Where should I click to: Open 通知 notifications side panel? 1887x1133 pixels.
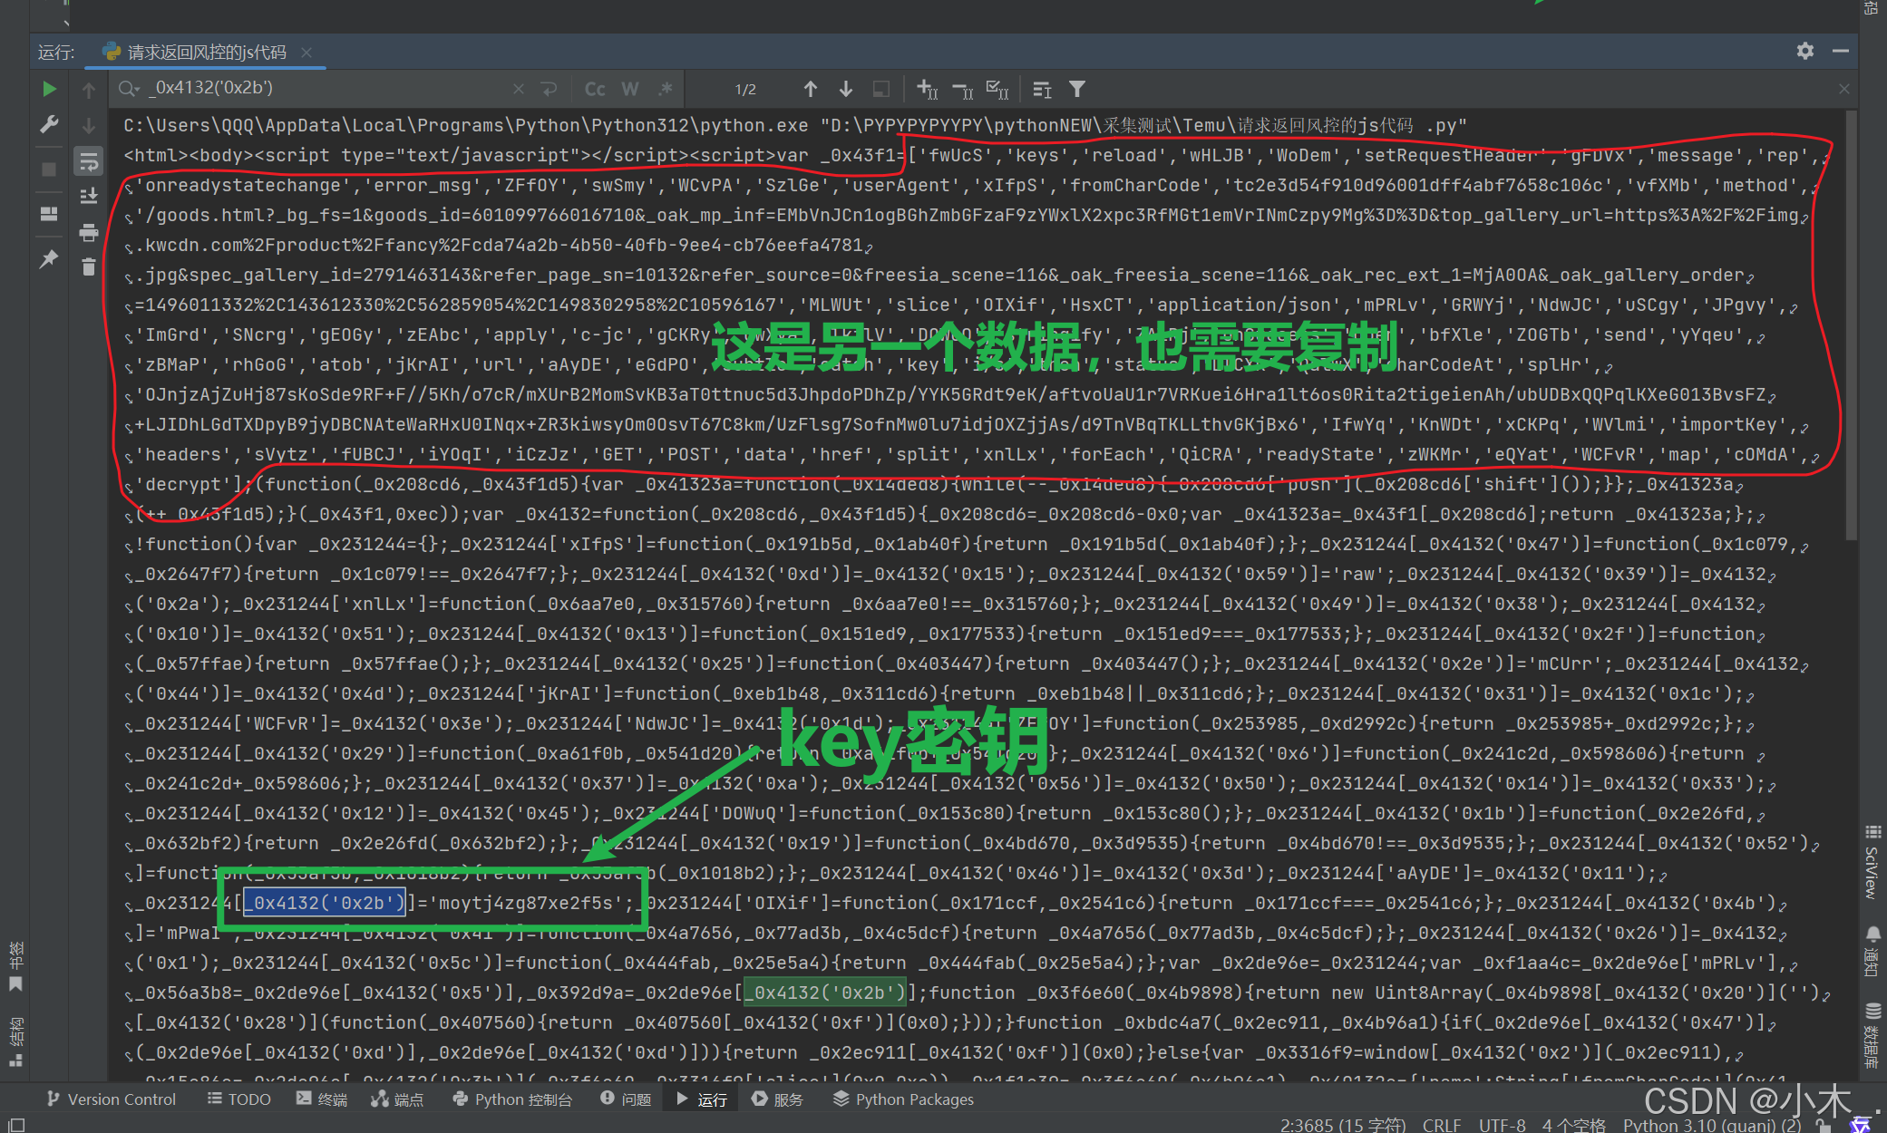1872,951
